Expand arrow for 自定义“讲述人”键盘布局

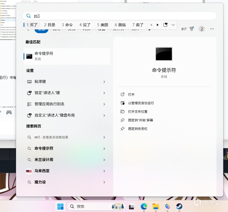click(104, 115)
